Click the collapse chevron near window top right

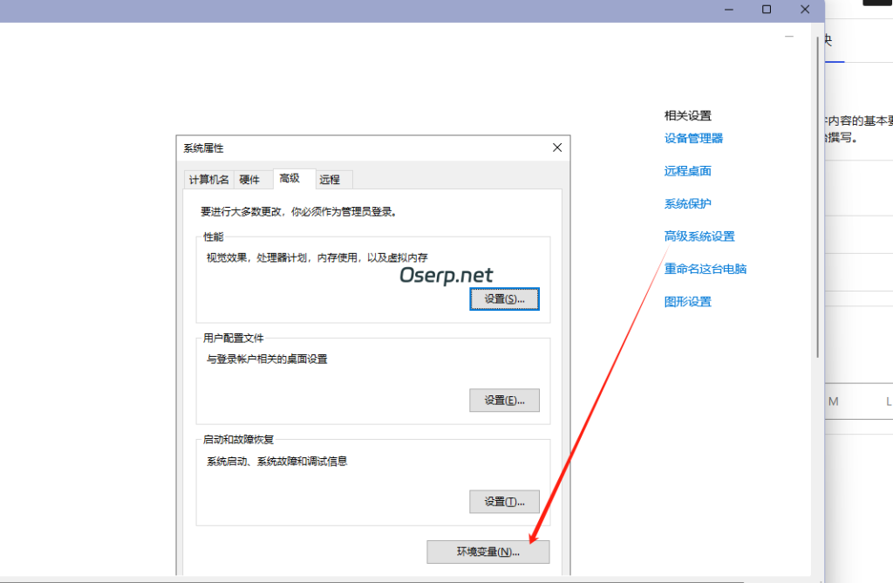pos(789,37)
